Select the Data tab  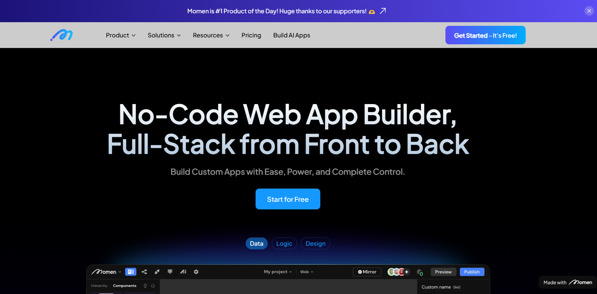click(x=257, y=243)
